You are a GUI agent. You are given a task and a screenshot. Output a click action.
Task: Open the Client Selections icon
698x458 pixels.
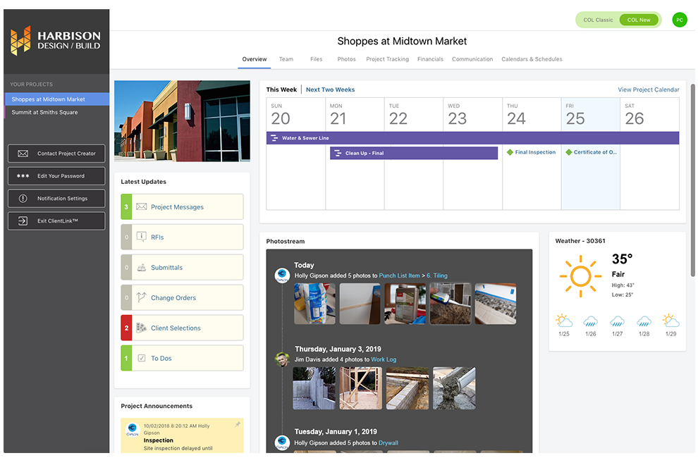(142, 328)
